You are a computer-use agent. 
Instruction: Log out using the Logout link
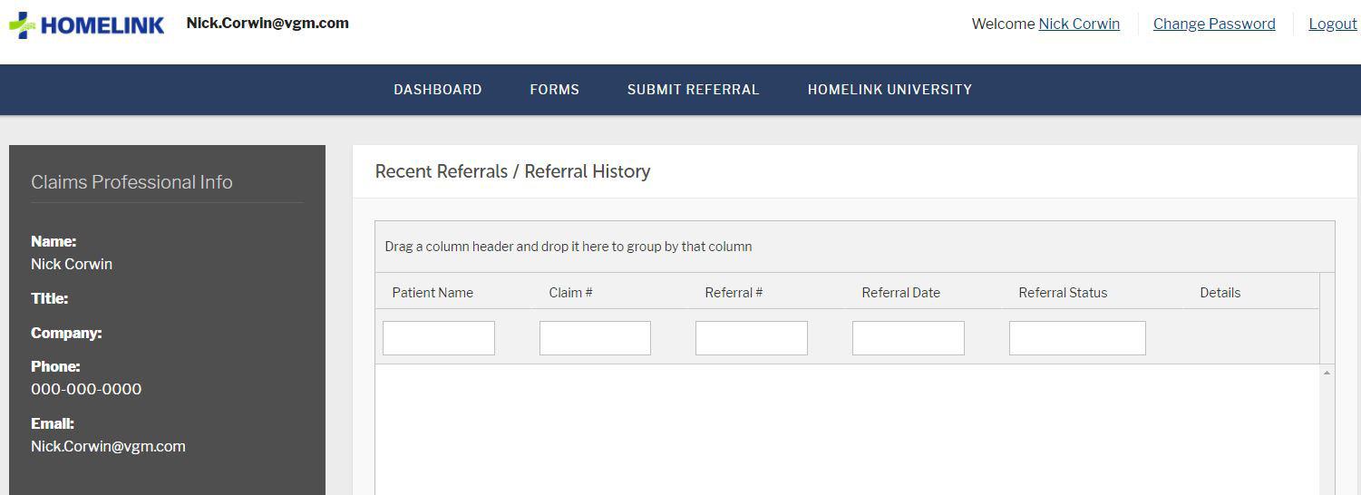coord(1332,24)
